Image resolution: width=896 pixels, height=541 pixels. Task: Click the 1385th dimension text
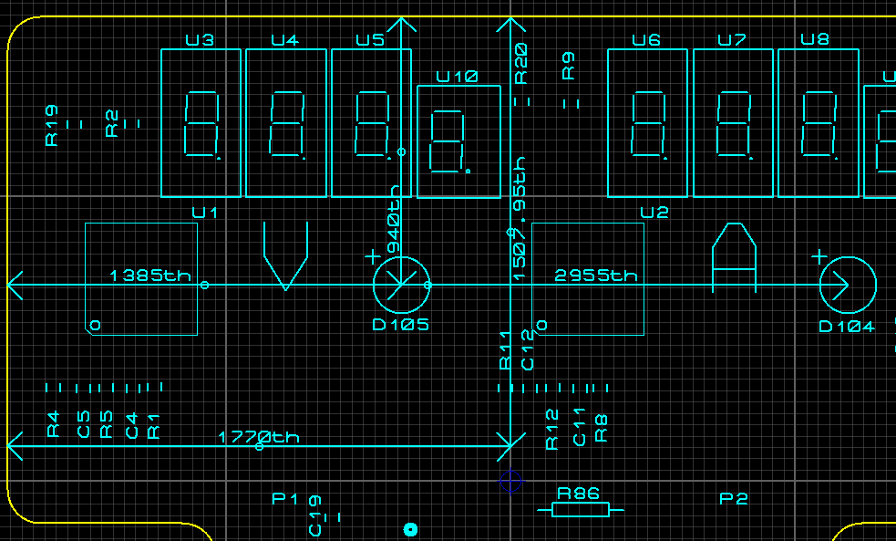(x=149, y=276)
